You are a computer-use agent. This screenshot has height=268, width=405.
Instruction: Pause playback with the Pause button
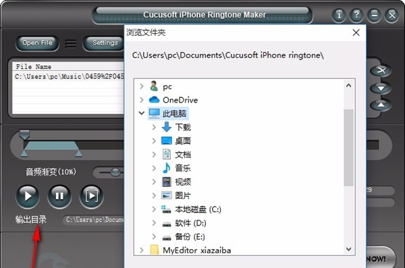[x=59, y=196]
